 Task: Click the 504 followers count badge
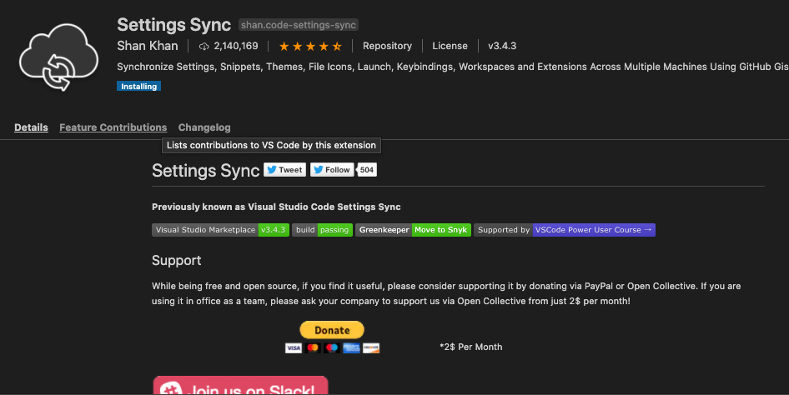(367, 170)
